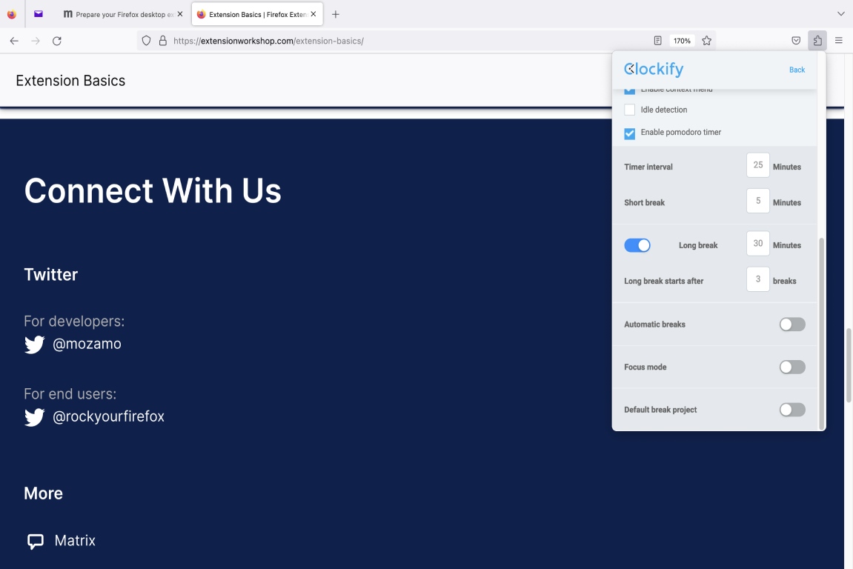853x569 pixels.
Task: Click the Timer interval label
Action: [648, 167]
